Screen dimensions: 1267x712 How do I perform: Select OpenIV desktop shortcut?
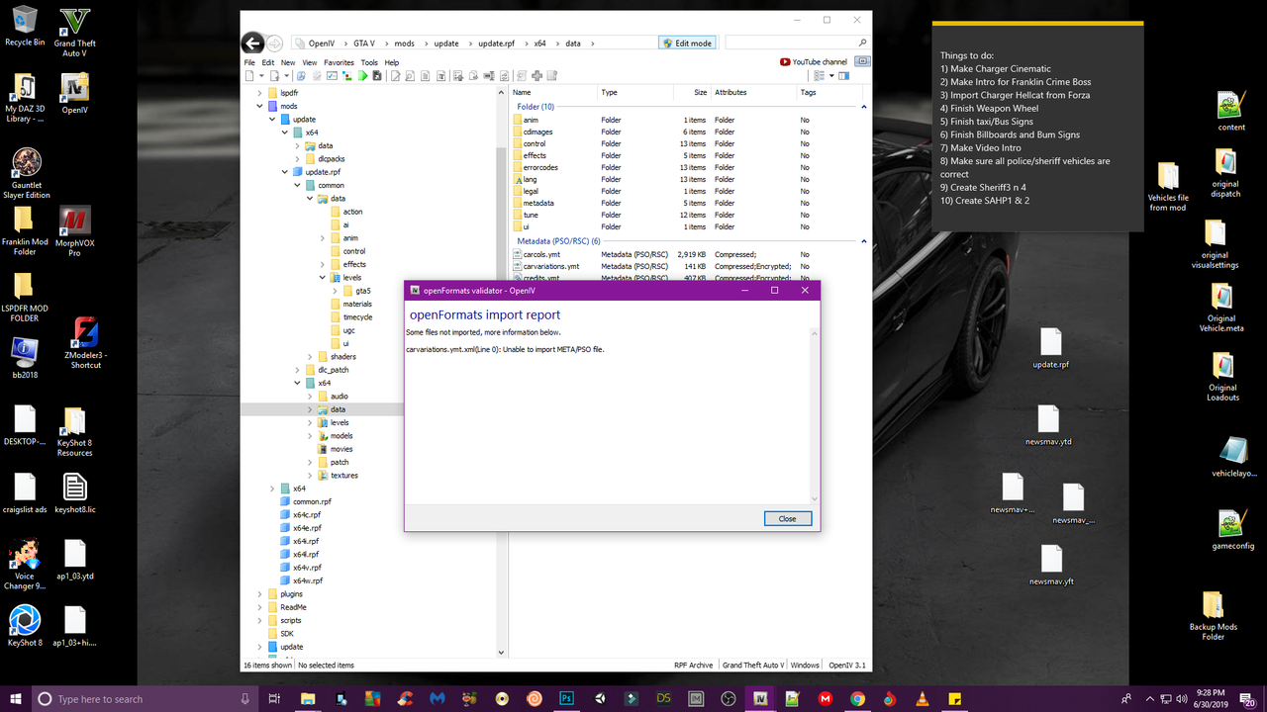click(x=75, y=95)
